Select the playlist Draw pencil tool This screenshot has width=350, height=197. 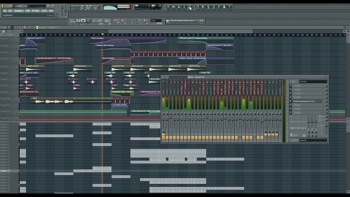pos(9,27)
